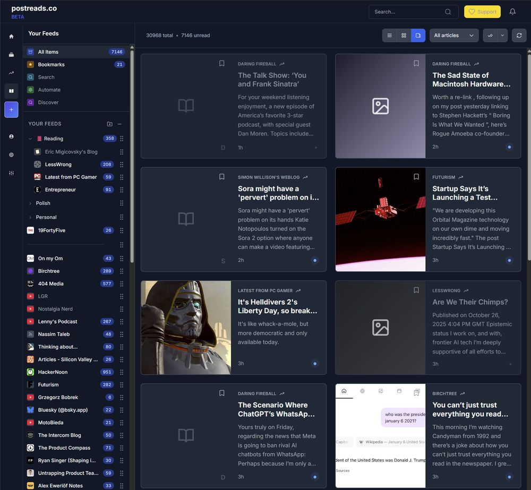The image size is (531, 490).
Task: Toggle read dot on Helldivers 2 article
Action: (x=314, y=364)
